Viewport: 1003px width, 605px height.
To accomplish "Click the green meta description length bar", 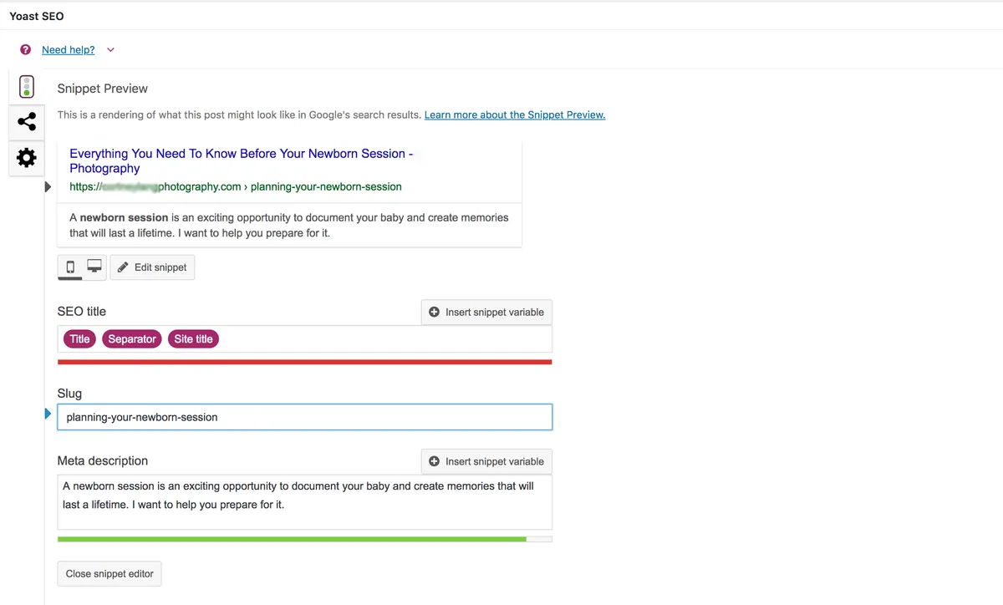I will coord(292,540).
